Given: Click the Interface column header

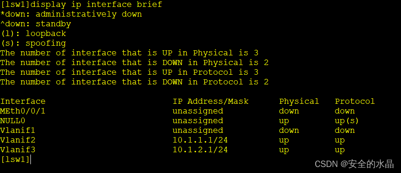Looking at the screenshot, I should (23, 101).
